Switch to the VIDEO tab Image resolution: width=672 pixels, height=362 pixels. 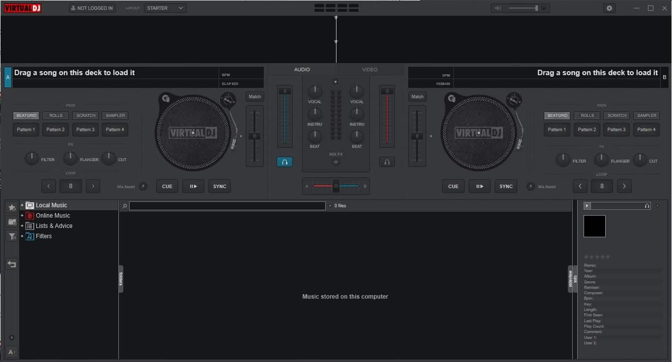(369, 70)
